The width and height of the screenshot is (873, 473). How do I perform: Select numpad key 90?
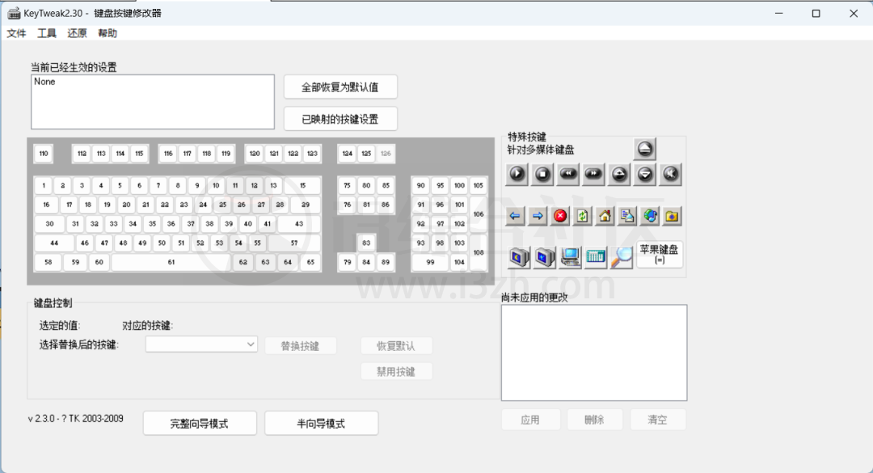point(420,185)
